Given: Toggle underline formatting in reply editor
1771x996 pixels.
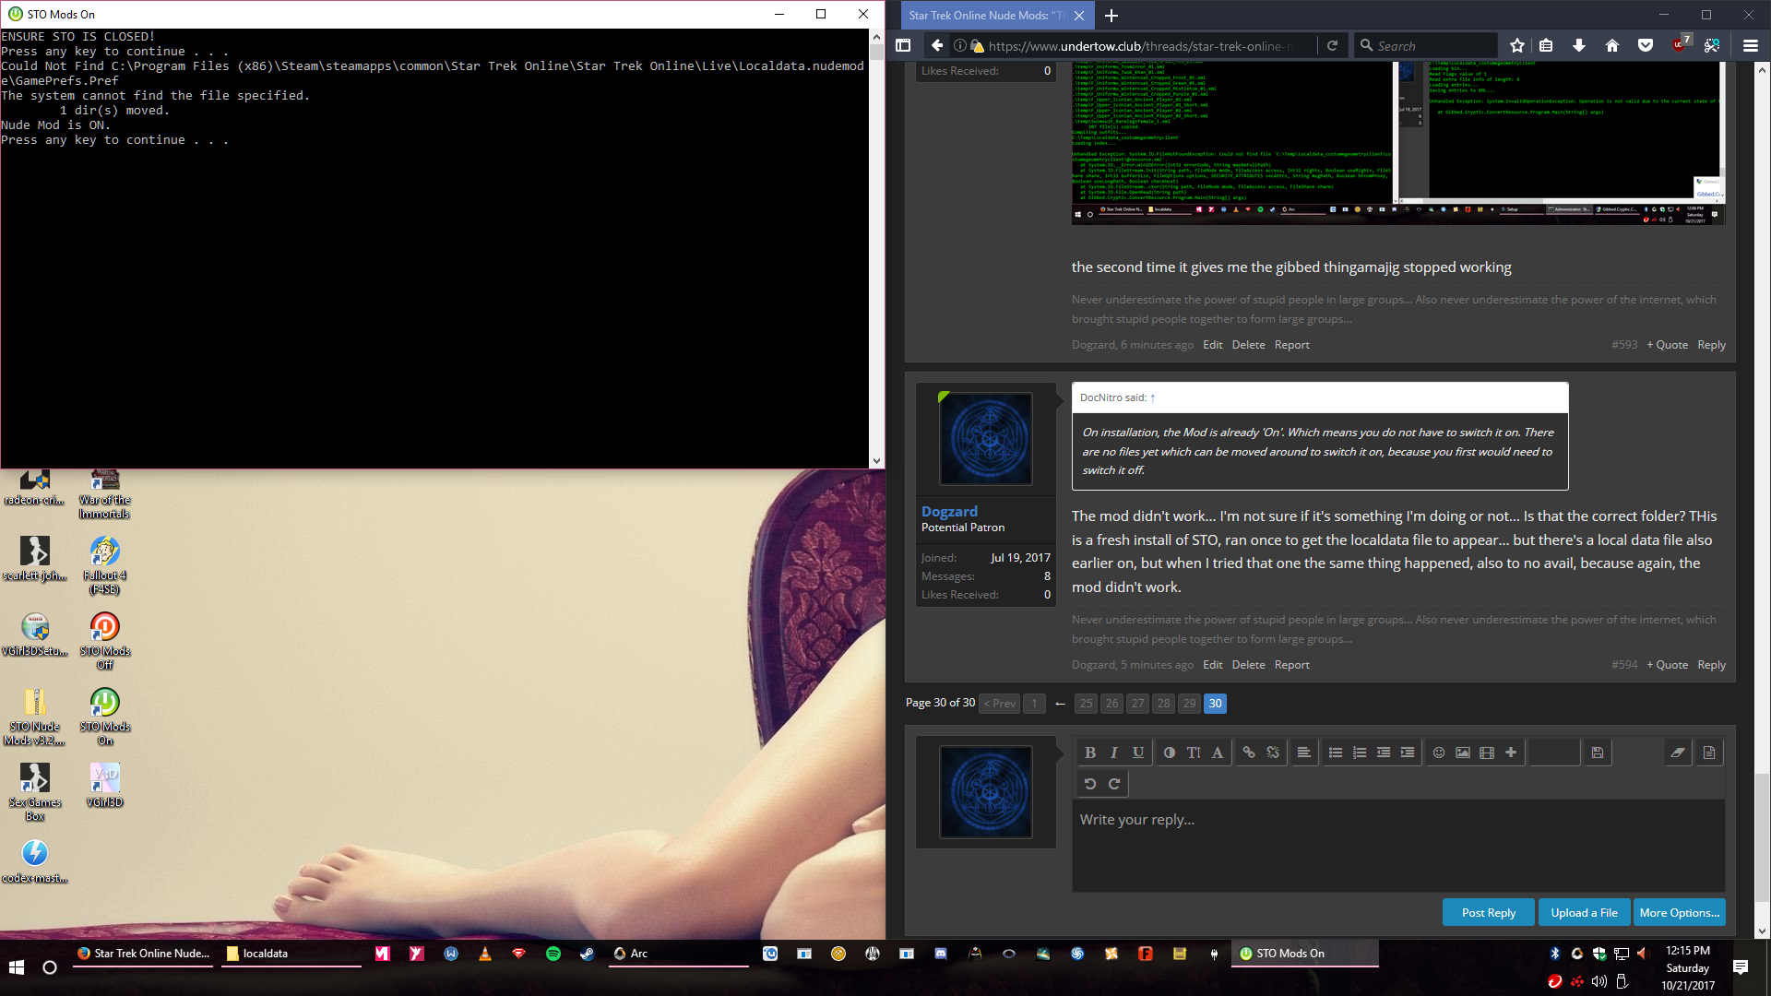Looking at the screenshot, I should click(x=1138, y=753).
